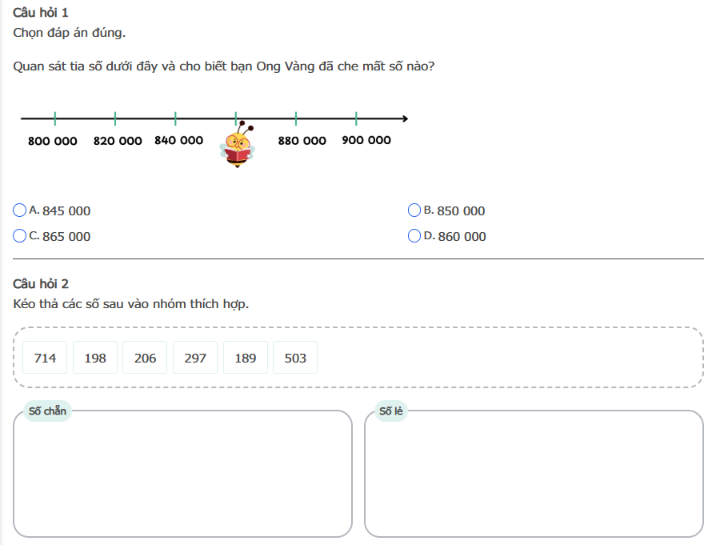Click the Số lẻ group label
Viewport: 712px width, 545px height.
[x=391, y=411]
